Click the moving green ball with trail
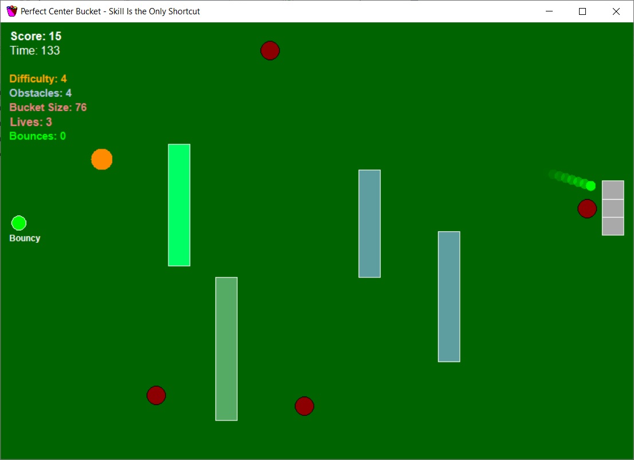634x460 pixels. [x=590, y=186]
